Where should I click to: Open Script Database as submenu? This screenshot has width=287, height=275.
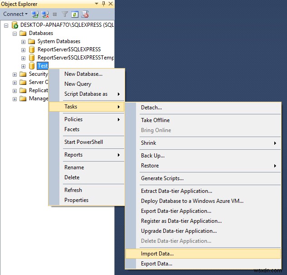[x=87, y=94]
